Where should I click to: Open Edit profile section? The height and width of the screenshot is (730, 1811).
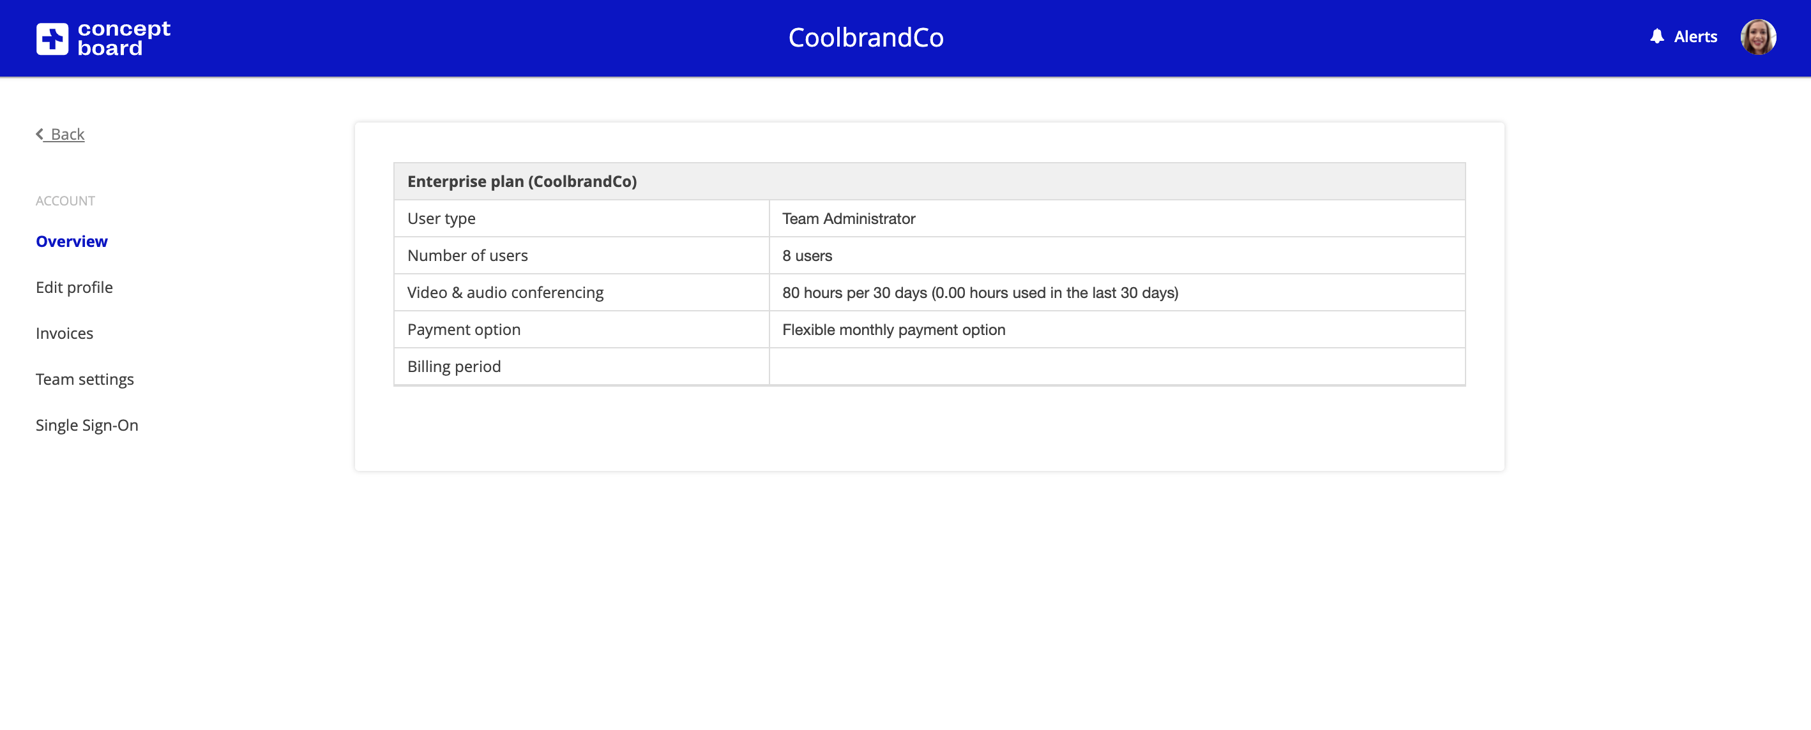74,287
